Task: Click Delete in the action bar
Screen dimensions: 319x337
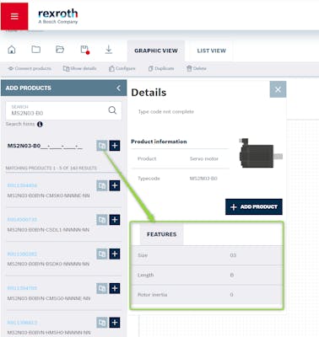Action: coord(197,68)
